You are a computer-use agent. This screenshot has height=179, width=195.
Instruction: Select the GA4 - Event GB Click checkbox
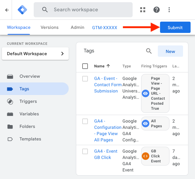pos(85,151)
